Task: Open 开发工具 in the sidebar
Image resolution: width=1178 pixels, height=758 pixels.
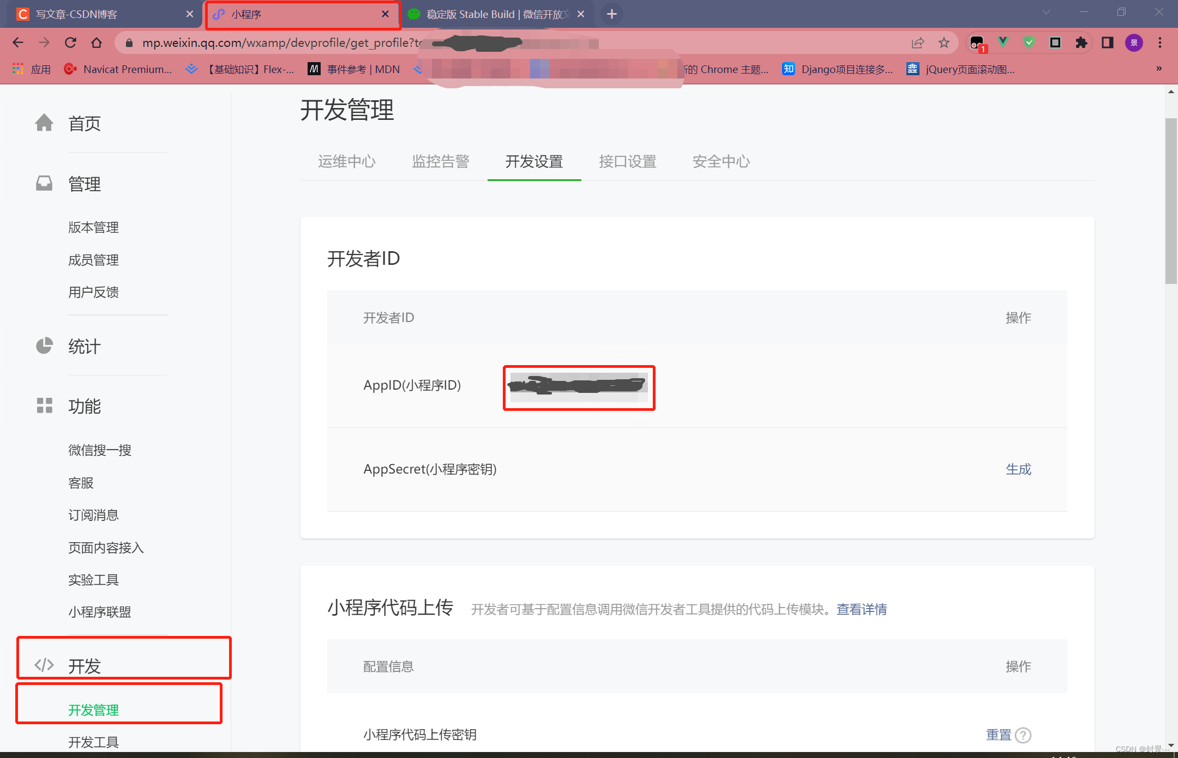Action: [x=93, y=742]
